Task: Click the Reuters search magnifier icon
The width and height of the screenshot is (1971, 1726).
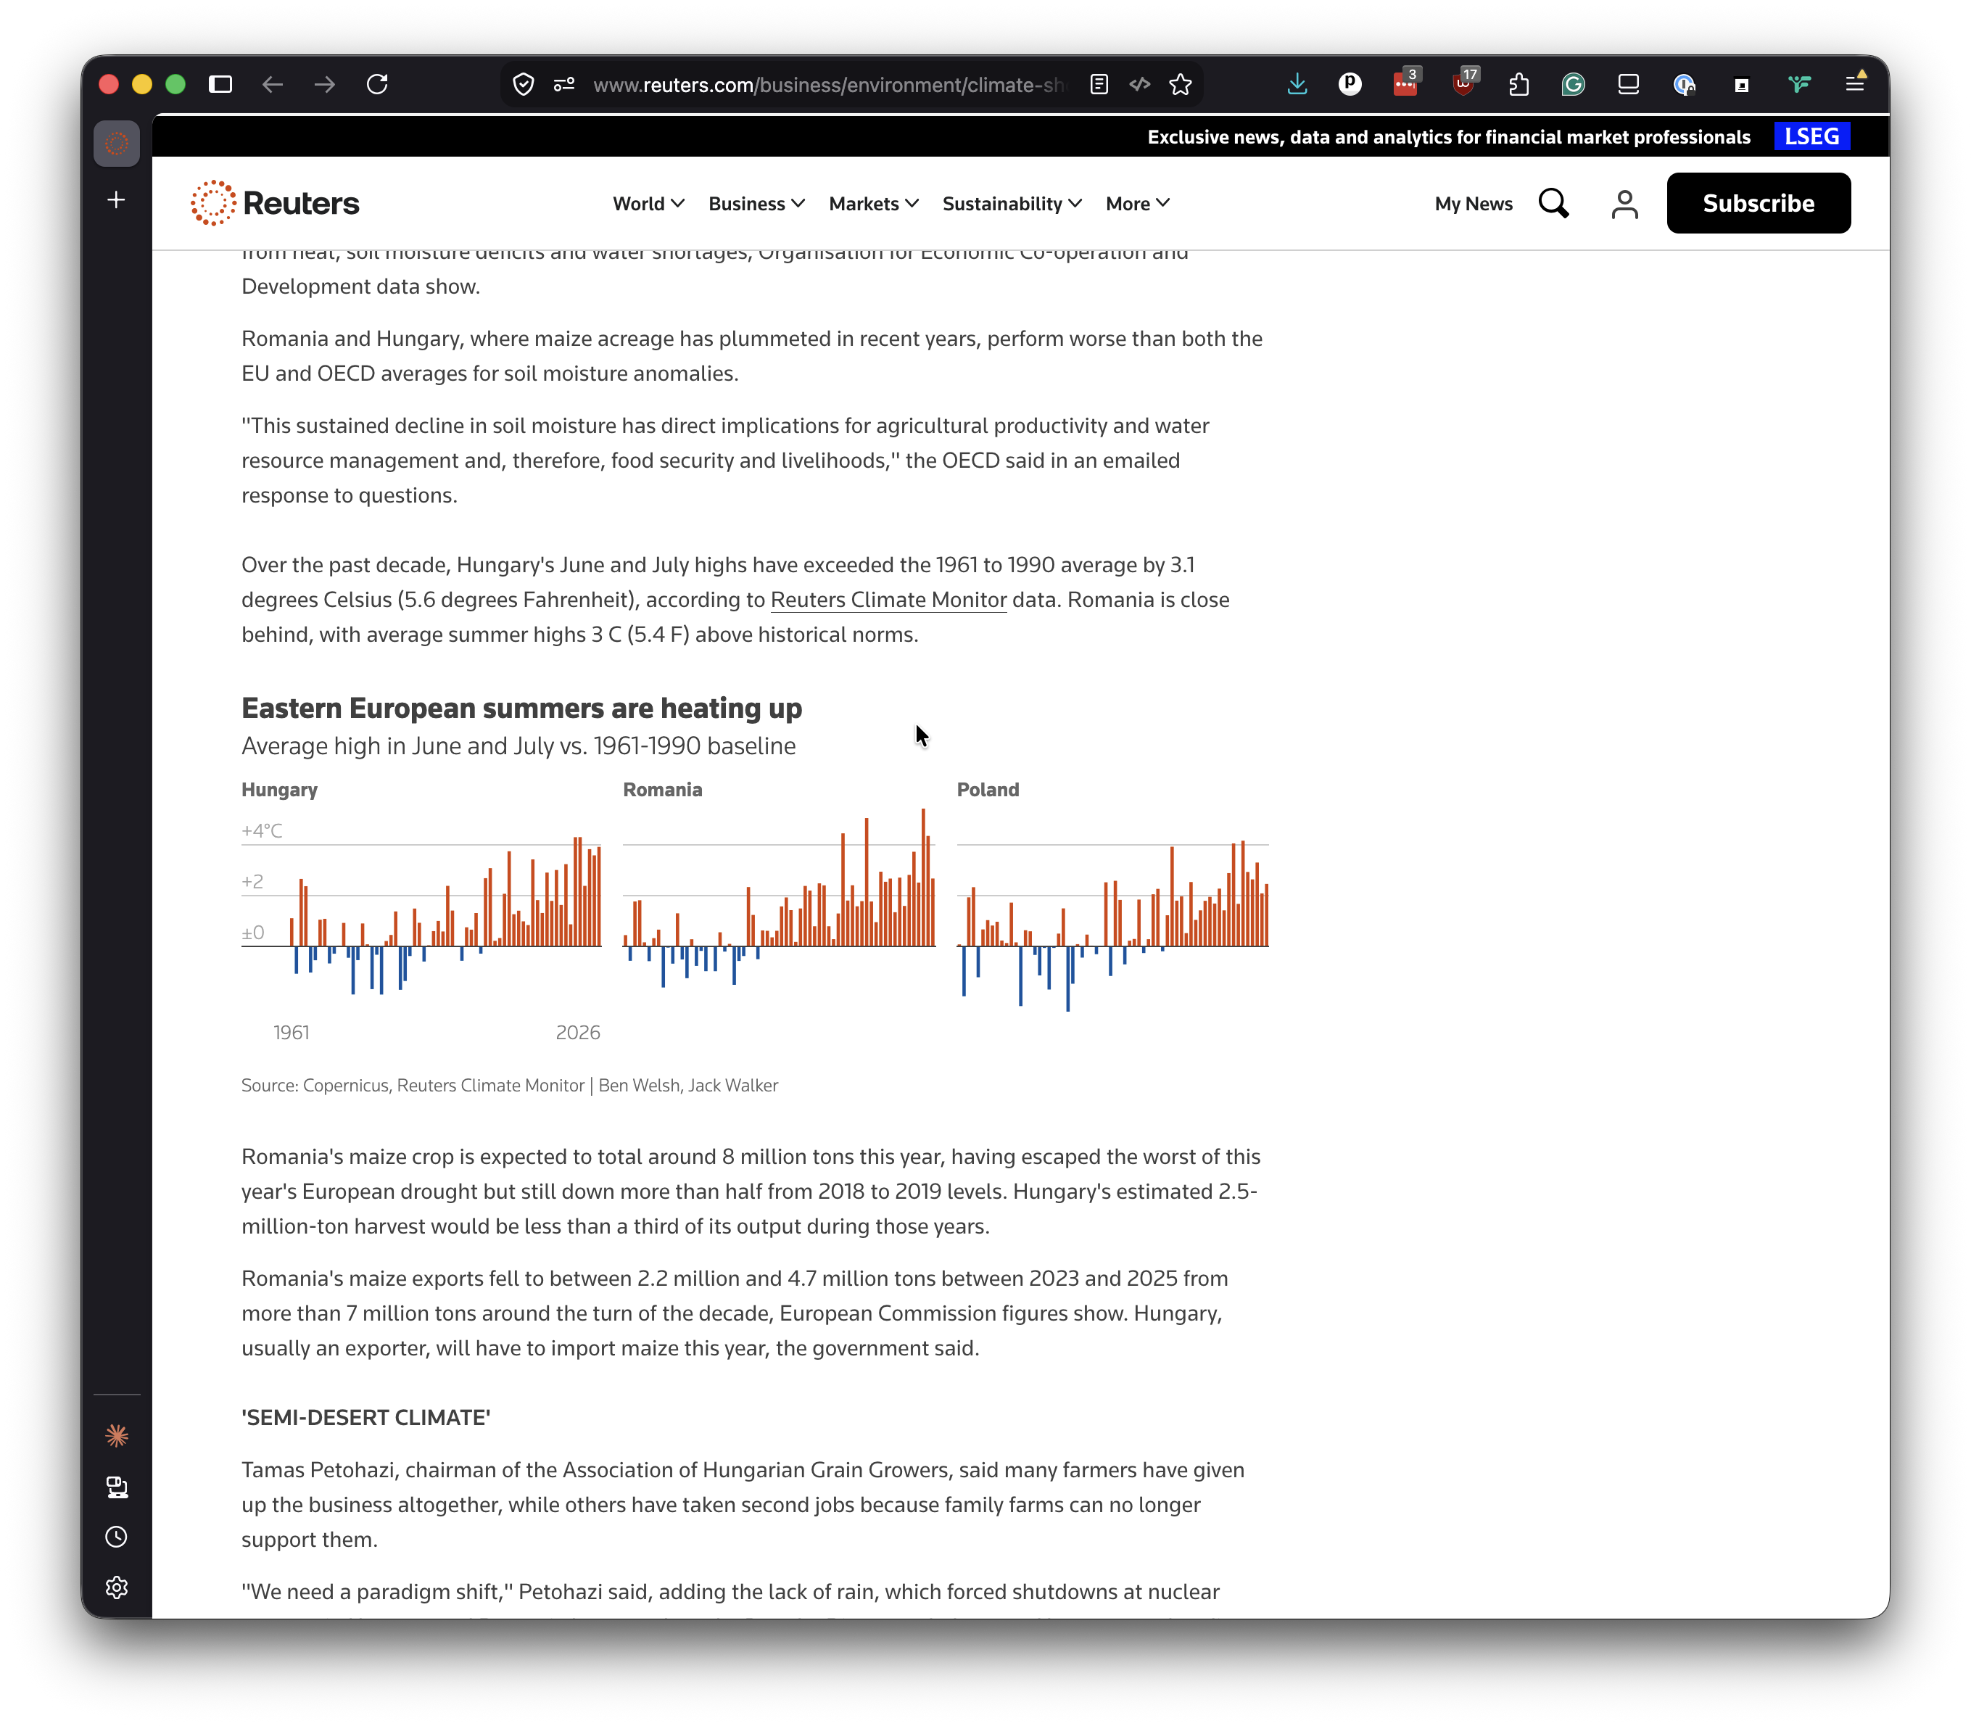Action: [1553, 203]
